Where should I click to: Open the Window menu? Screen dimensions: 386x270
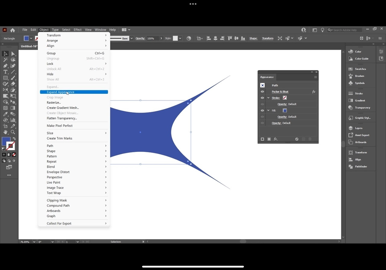100,30
